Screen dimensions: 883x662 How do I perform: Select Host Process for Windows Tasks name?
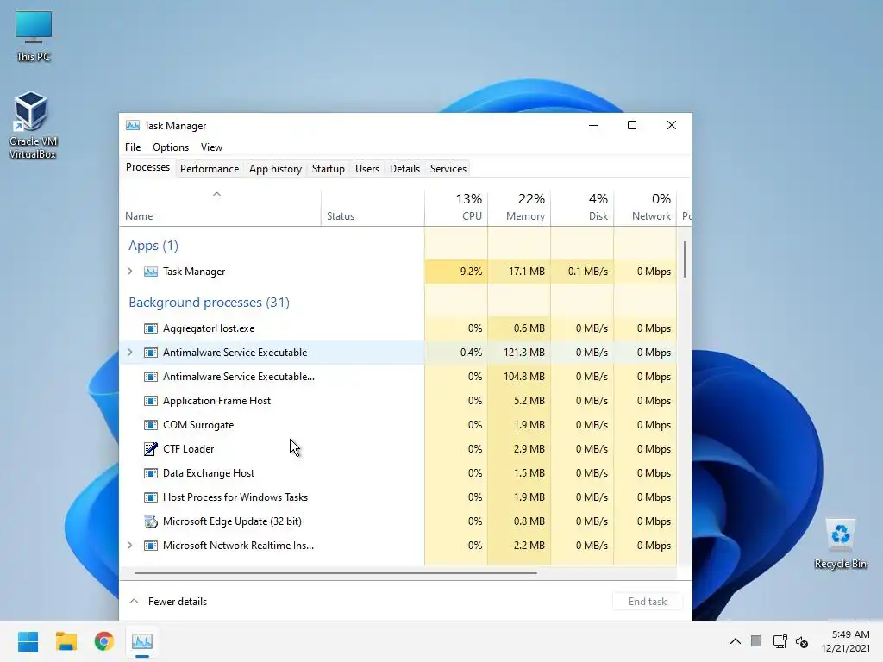point(235,497)
